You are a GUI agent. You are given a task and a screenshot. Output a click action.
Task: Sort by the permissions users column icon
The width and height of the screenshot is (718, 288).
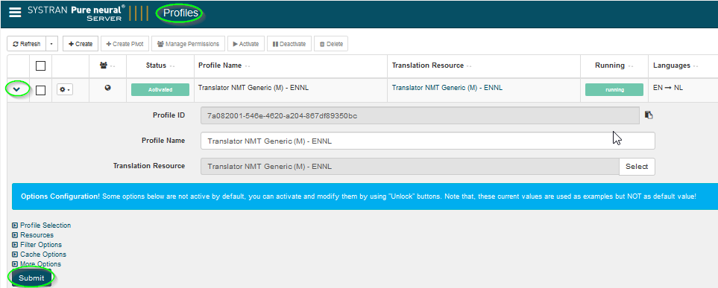pyautogui.click(x=107, y=65)
